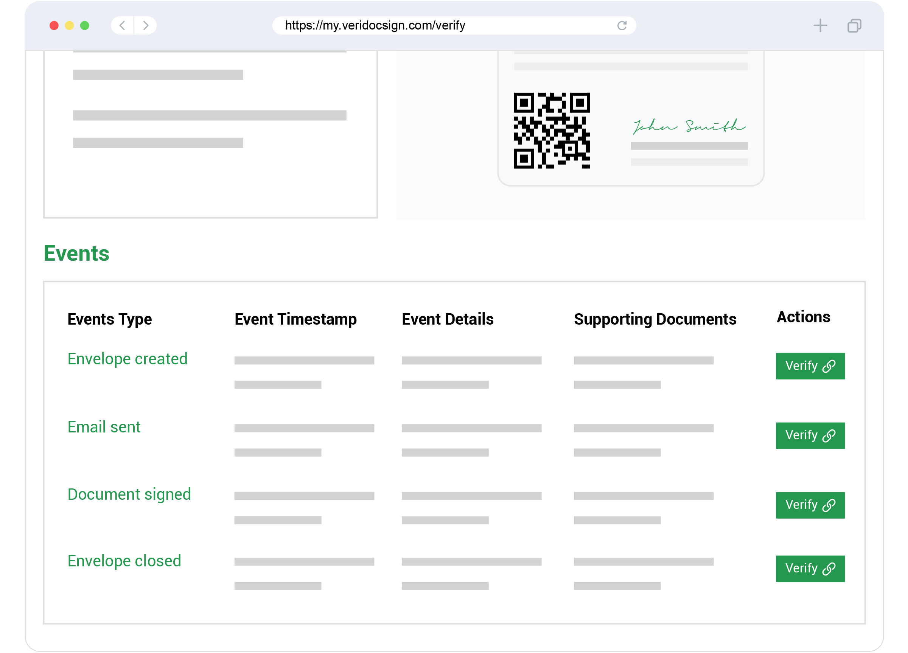Click the John Smith signature
Image resolution: width=908 pixels, height=653 pixels.
point(689,126)
